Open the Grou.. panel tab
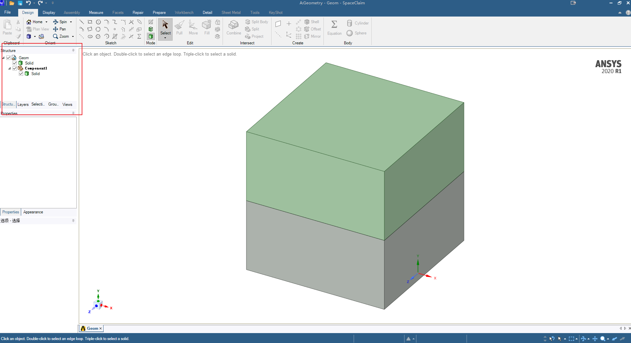The image size is (631, 343). 53,104
